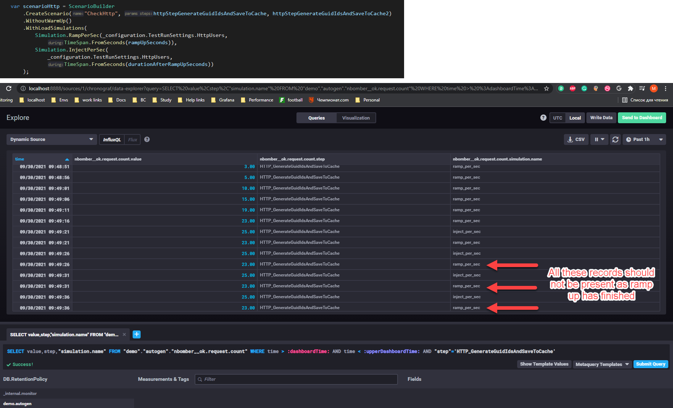Expand the Past 1h time range selector
673x408 pixels.
[x=644, y=139]
